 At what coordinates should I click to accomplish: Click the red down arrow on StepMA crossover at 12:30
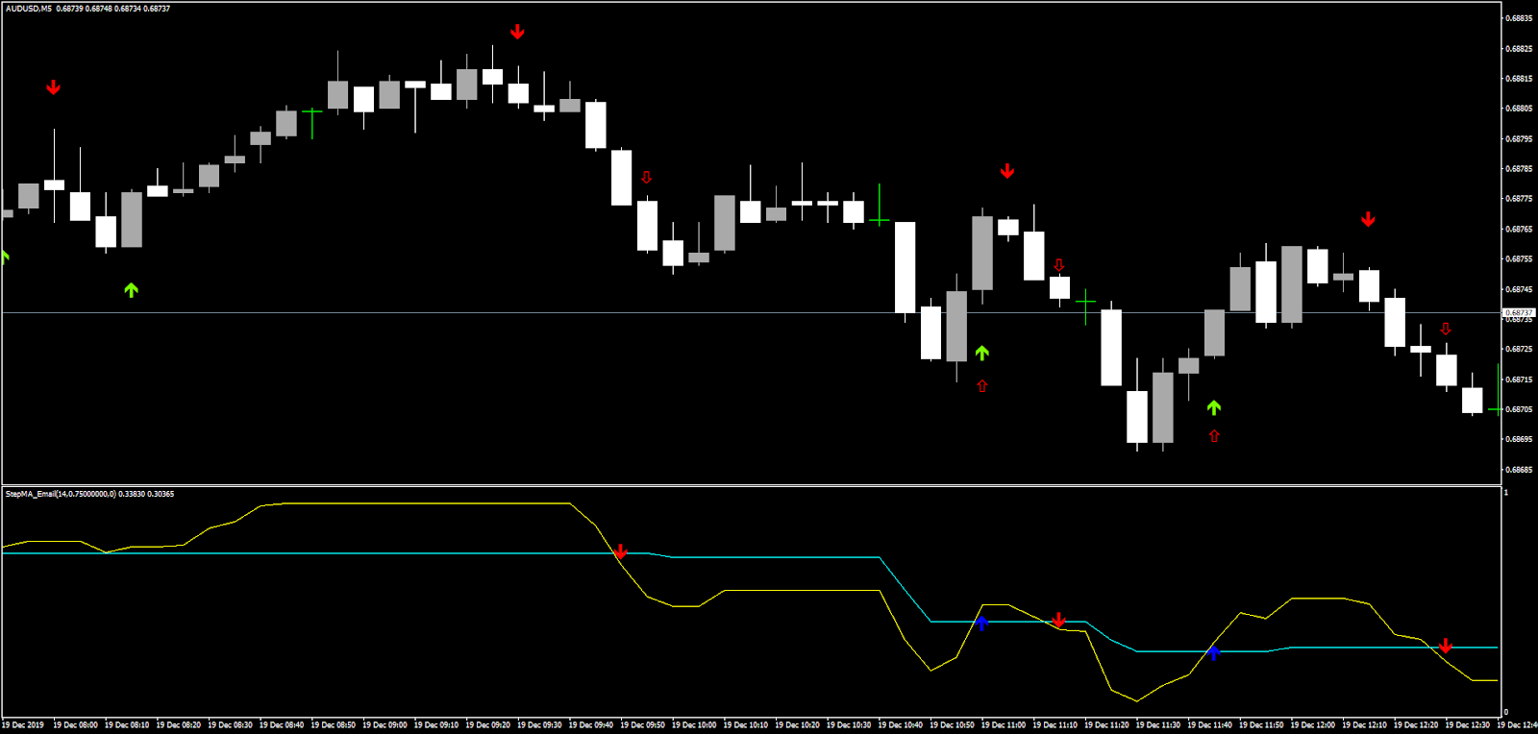[1445, 646]
